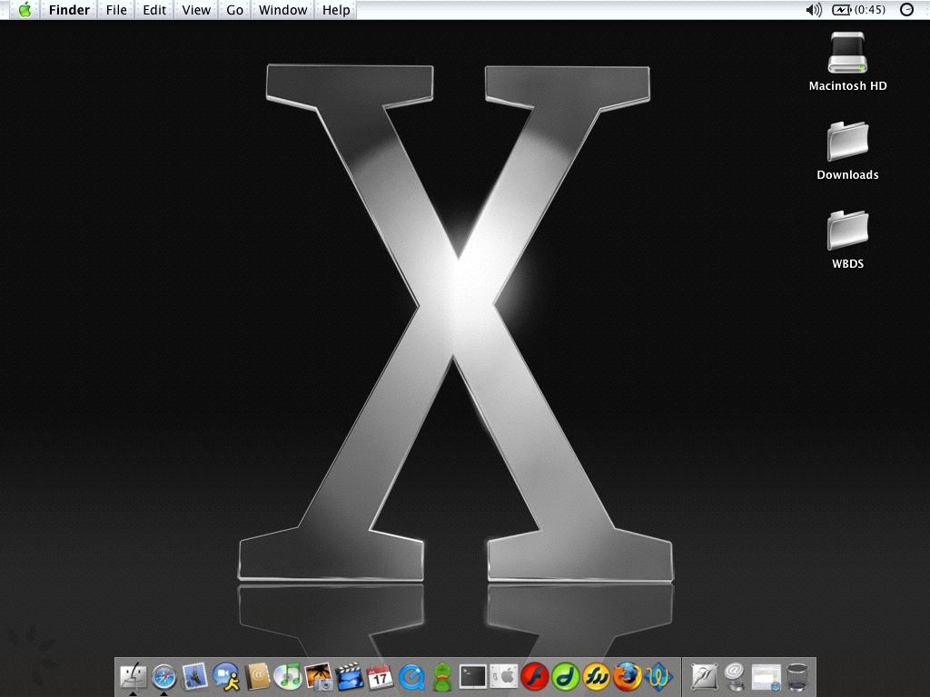
Task: Open the Apple menu
Action: [25, 9]
